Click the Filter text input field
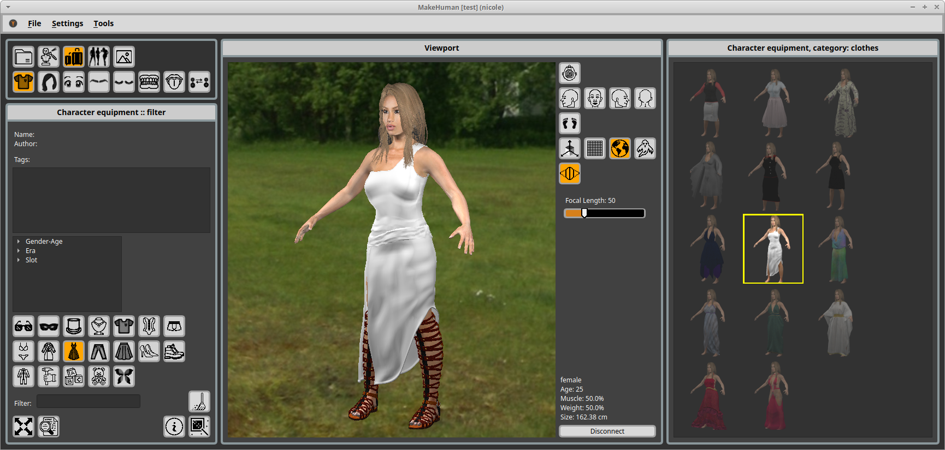The width and height of the screenshot is (945, 450). 88,401
